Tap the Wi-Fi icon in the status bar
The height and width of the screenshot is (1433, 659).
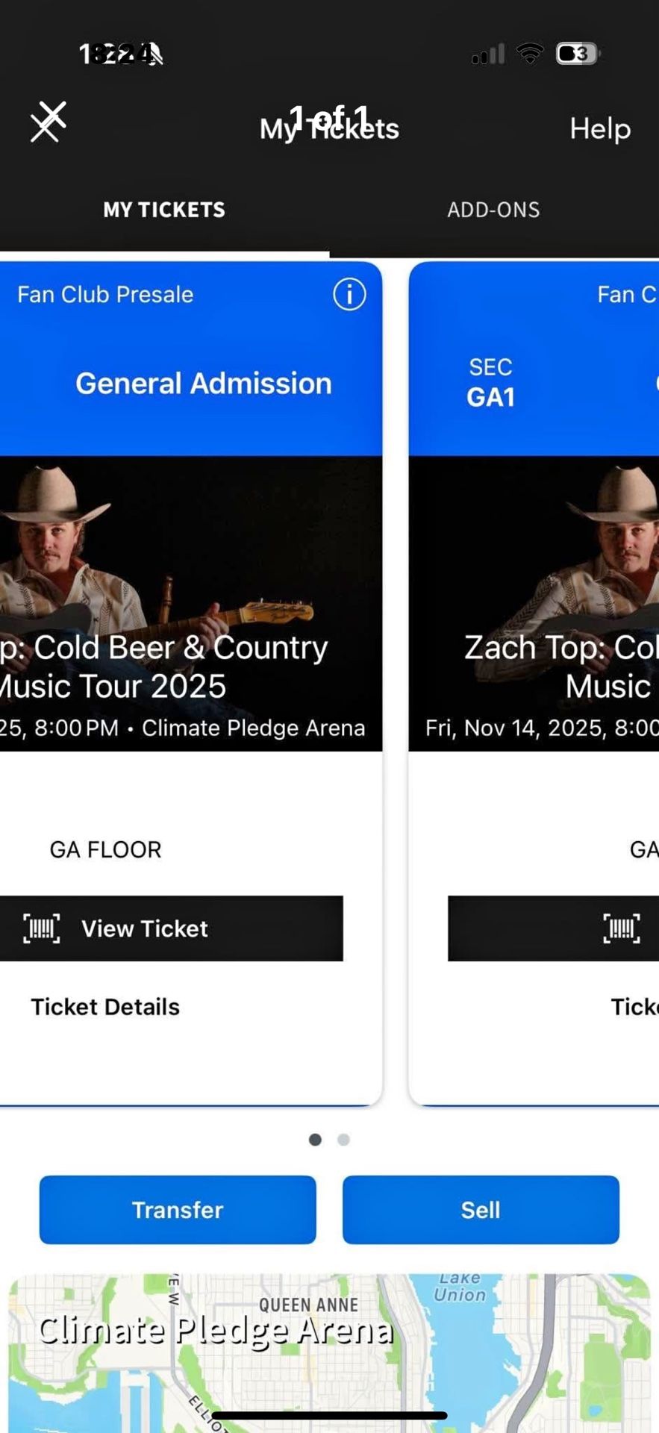[x=530, y=53]
